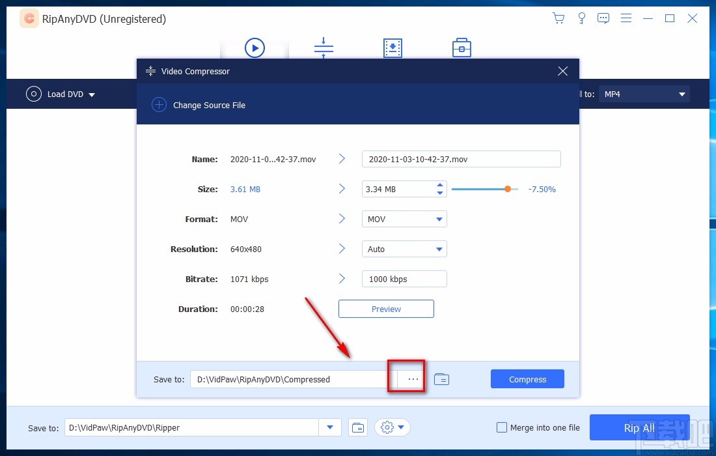Adjust the size compression slider handle
716x456 pixels.
[507, 189]
